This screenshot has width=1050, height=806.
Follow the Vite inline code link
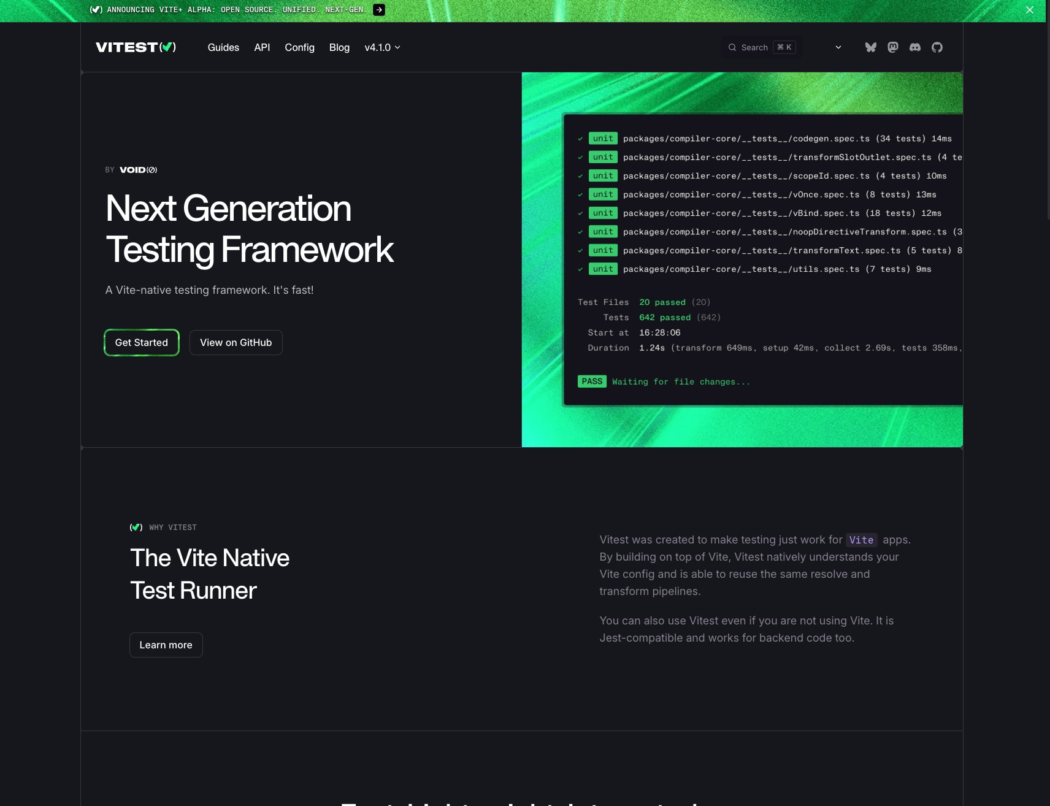click(x=861, y=540)
